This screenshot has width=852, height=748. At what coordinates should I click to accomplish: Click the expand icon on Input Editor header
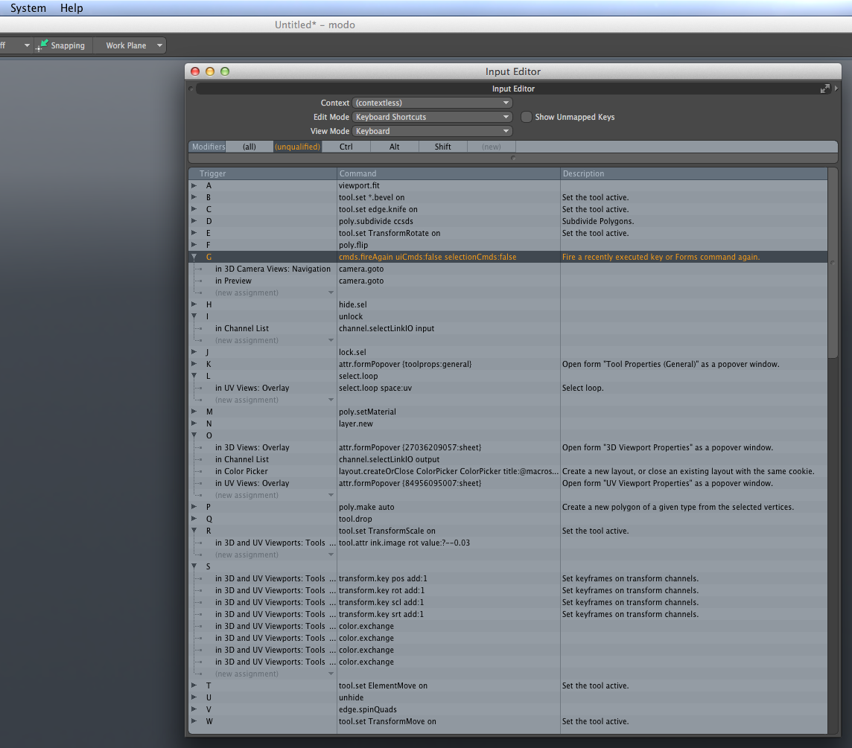coord(825,89)
